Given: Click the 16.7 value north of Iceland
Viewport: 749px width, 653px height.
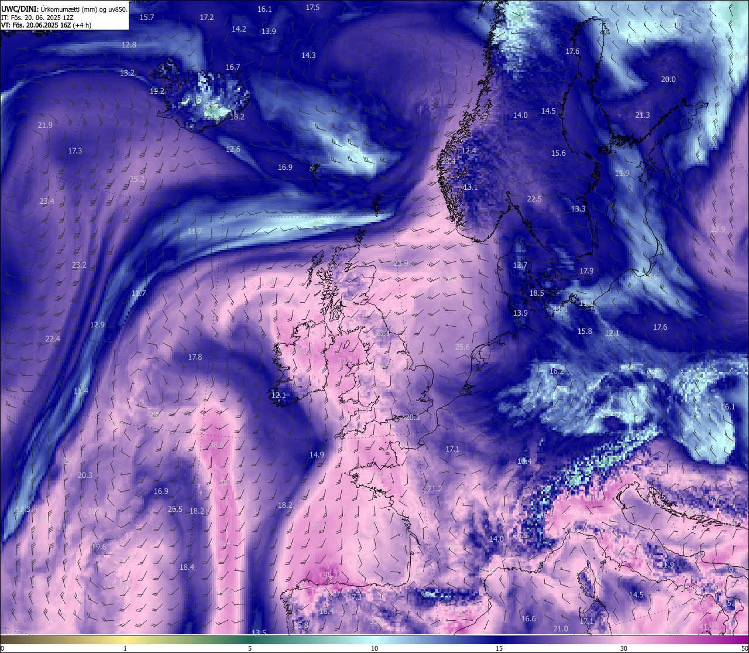Looking at the screenshot, I should coord(233,67).
